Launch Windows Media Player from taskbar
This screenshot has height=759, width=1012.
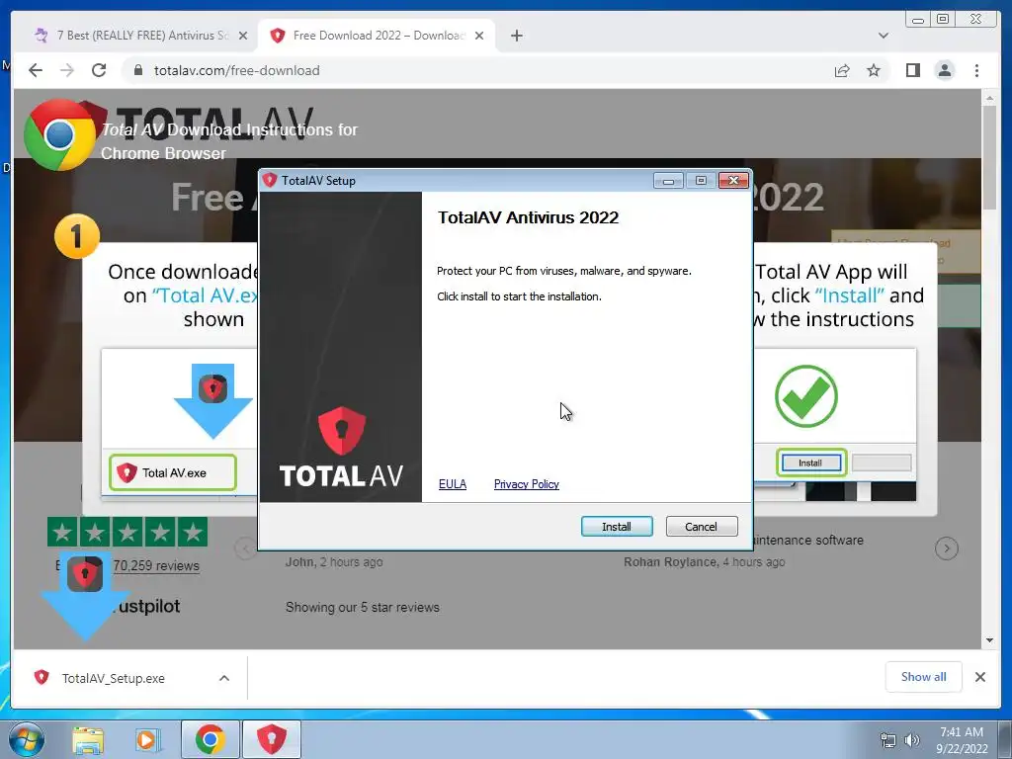(x=146, y=739)
